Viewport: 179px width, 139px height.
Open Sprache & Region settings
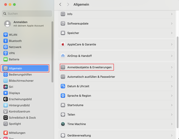point(117,96)
